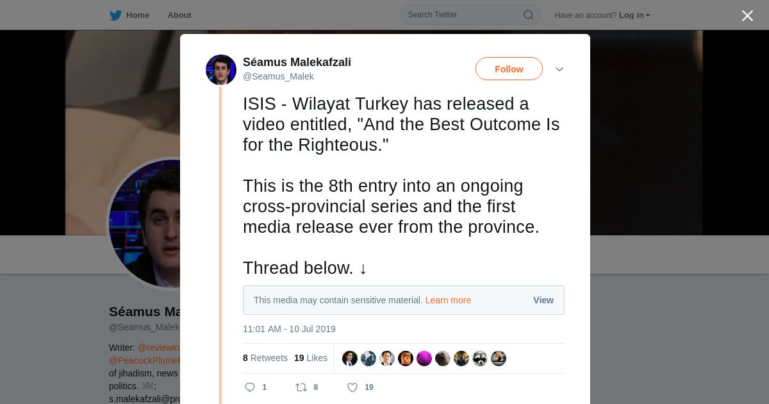The width and height of the screenshot is (769, 404).
Task: Open the Learn more link
Action: coord(448,300)
